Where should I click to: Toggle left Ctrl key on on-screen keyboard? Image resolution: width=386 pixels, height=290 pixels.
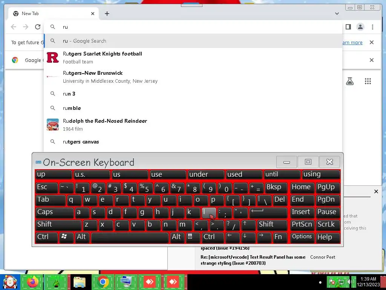click(x=46, y=237)
